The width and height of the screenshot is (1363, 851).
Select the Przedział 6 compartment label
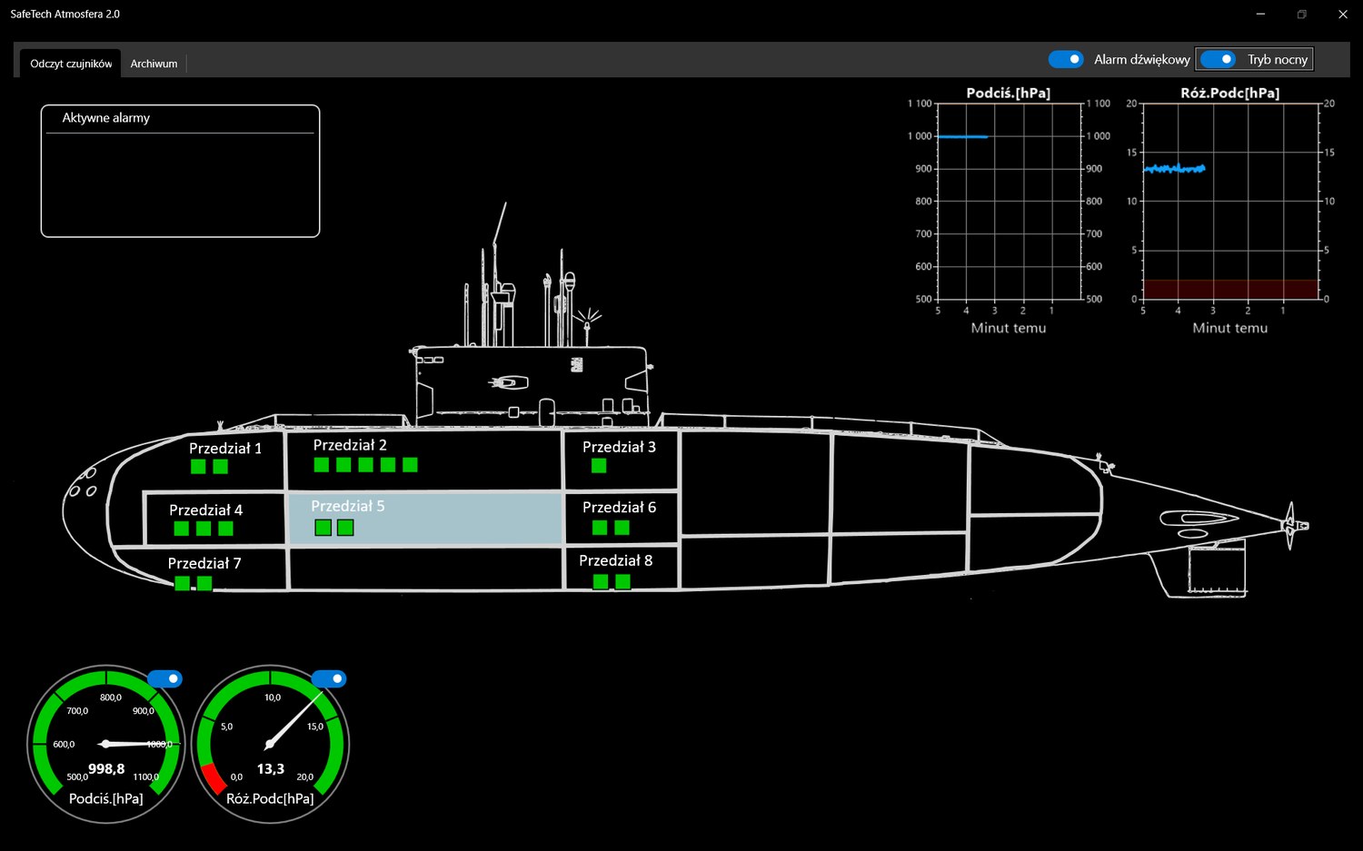click(x=619, y=507)
